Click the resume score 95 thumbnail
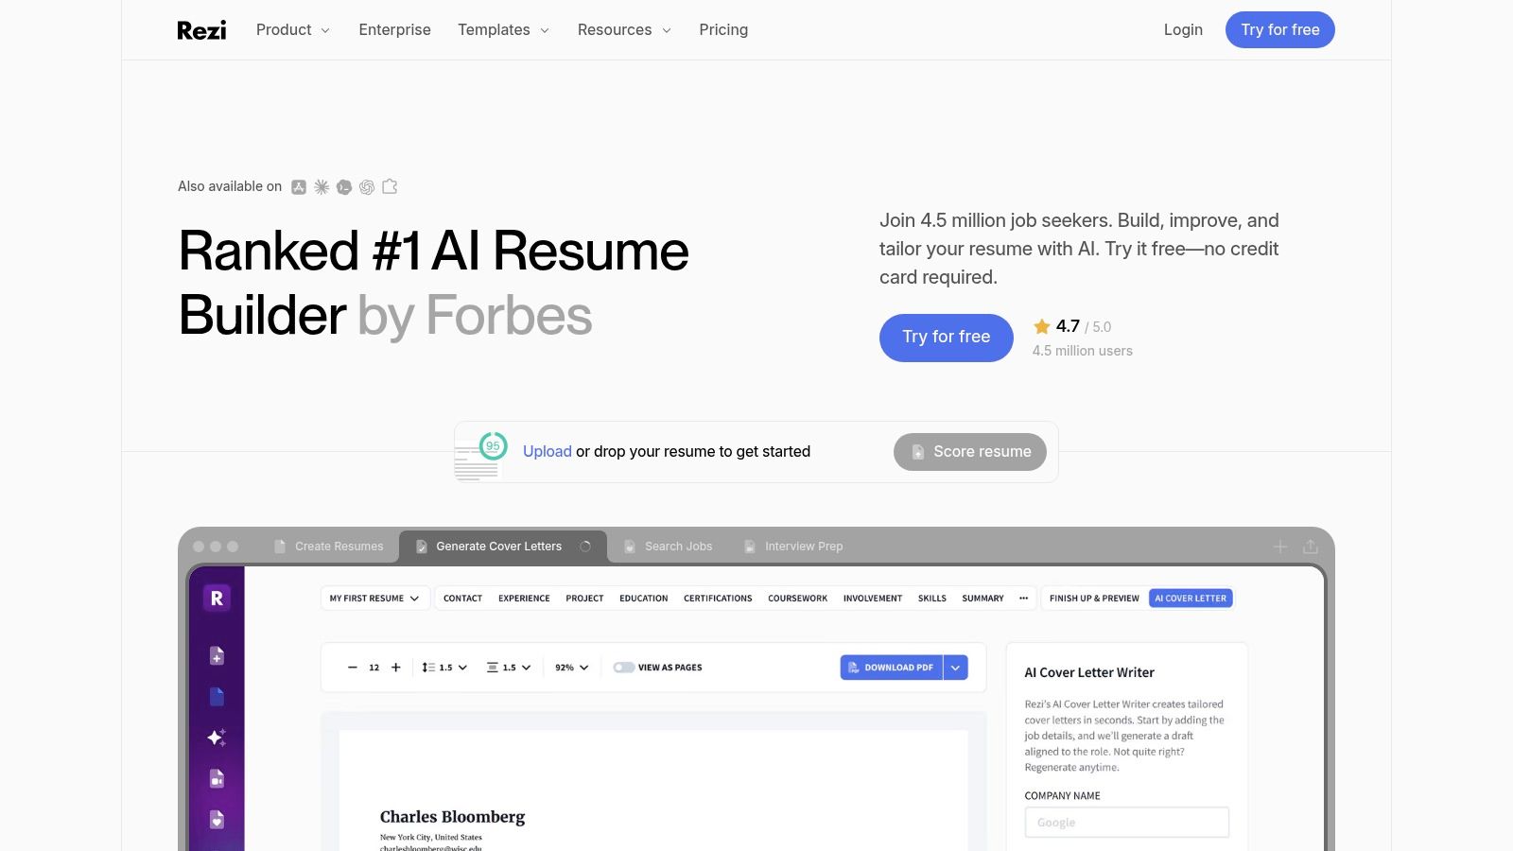Viewport: 1513px width, 851px height. click(x=480, y=456)
